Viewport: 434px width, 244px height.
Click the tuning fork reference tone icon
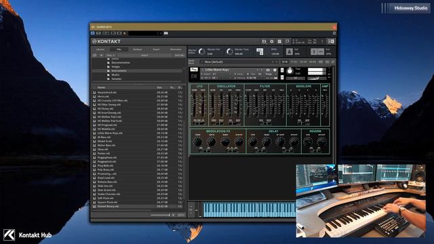313,52
